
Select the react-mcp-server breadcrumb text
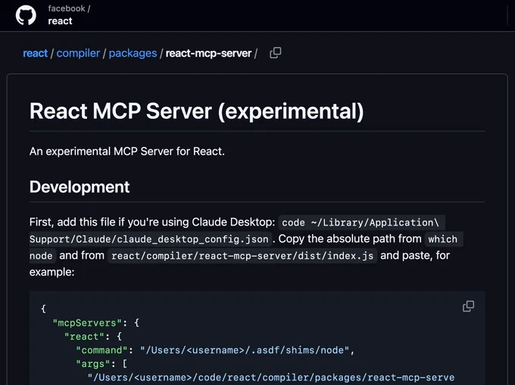coord(208,53)
